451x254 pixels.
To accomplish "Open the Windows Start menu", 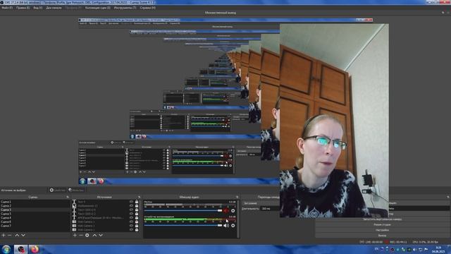I will click(x=6, y=249).
